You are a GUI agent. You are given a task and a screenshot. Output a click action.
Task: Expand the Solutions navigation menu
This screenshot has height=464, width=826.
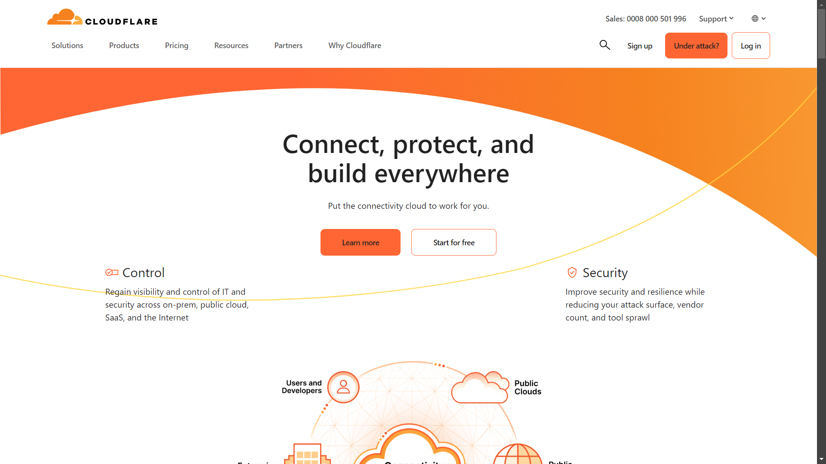pos(67,45)
